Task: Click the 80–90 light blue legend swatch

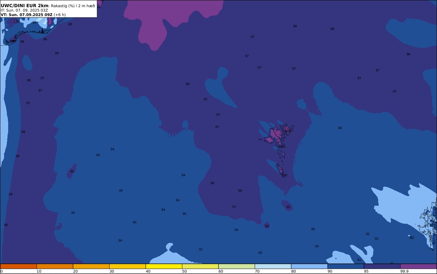Action: click(x=309, y=266)
